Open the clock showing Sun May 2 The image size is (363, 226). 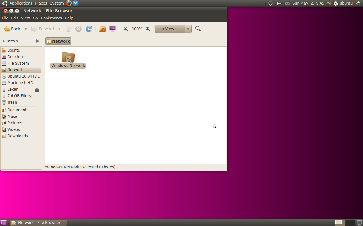(311, 3)
